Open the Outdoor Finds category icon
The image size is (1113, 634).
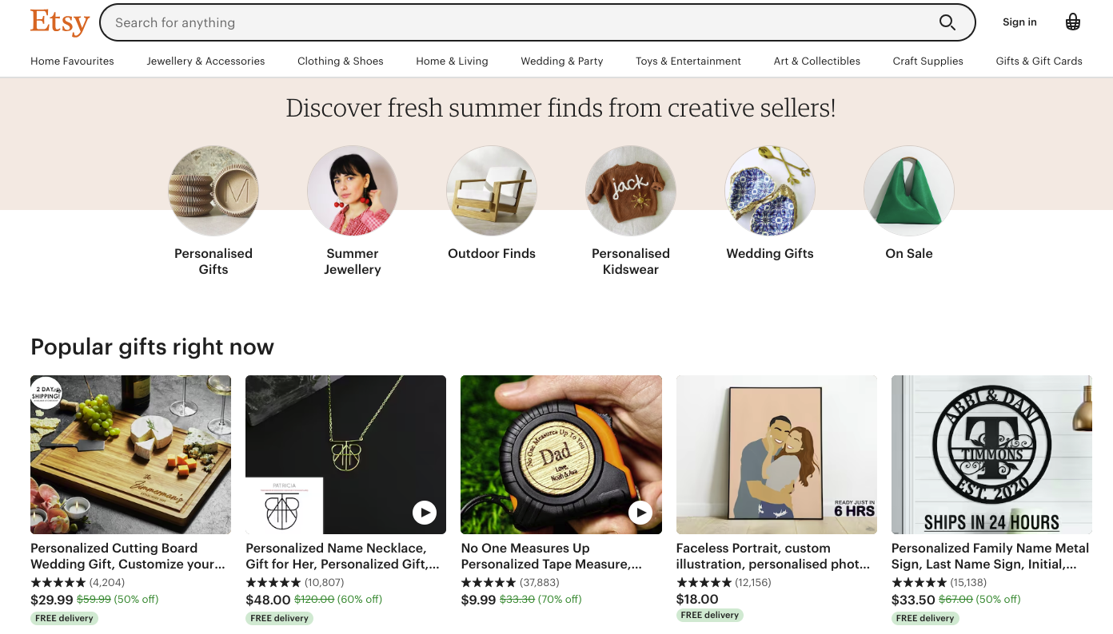(x=492, y=191)
